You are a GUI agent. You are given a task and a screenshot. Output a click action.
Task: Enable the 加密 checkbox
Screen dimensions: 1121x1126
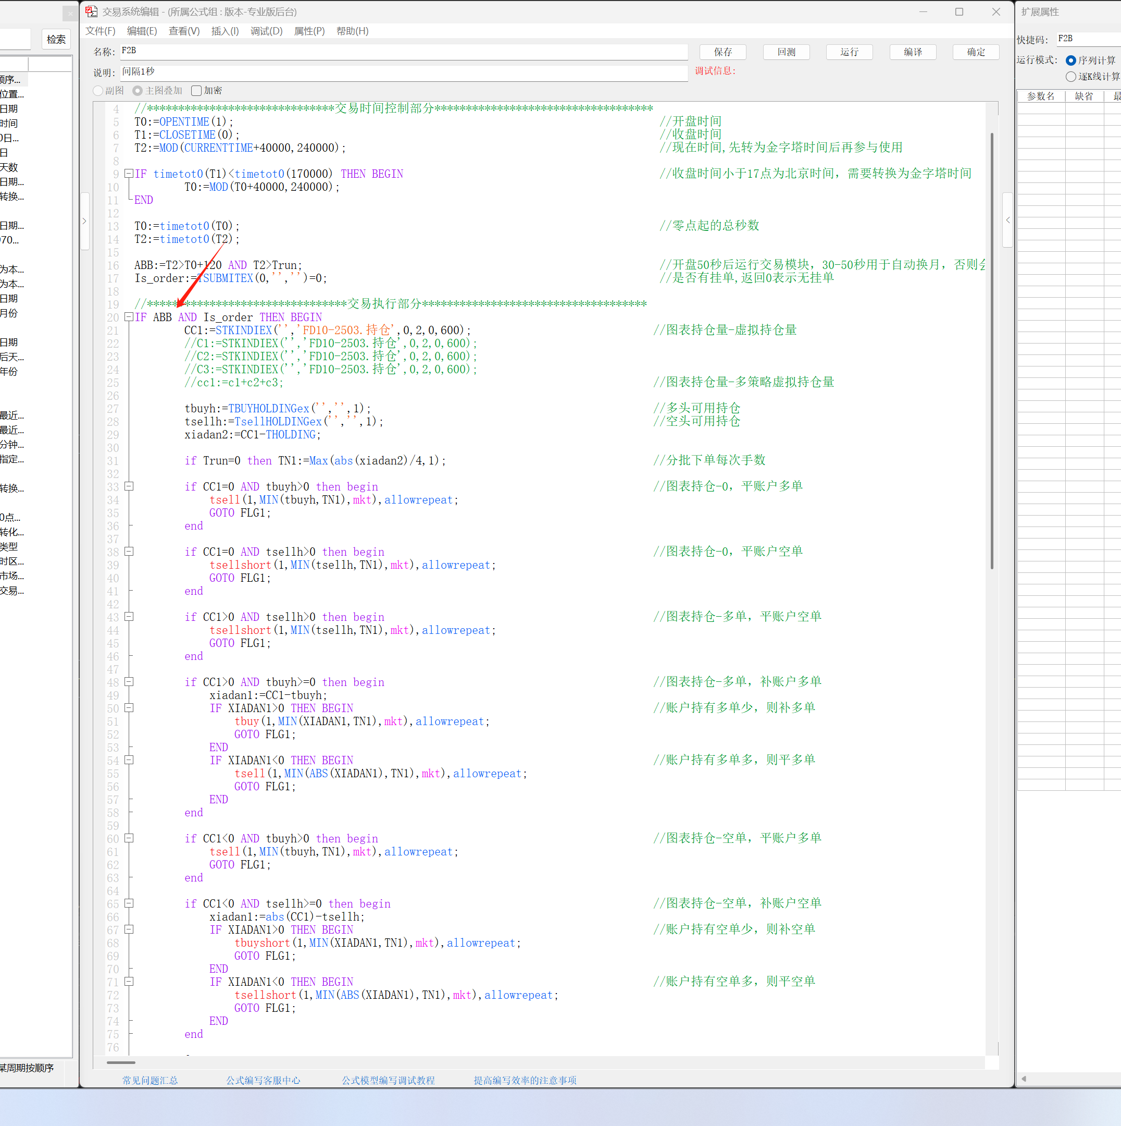(x=197, y=91)
